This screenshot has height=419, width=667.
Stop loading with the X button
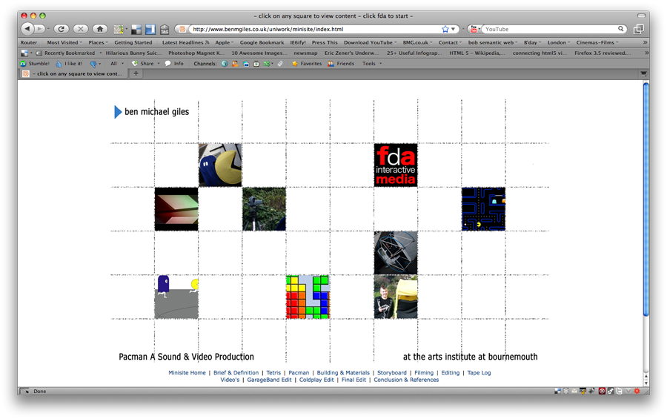[x=80, y=29]
